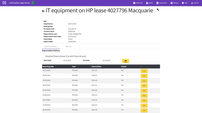Click the Reporting date column header
The height and width of the screenshot is (113, 202).
click(48, 66)
